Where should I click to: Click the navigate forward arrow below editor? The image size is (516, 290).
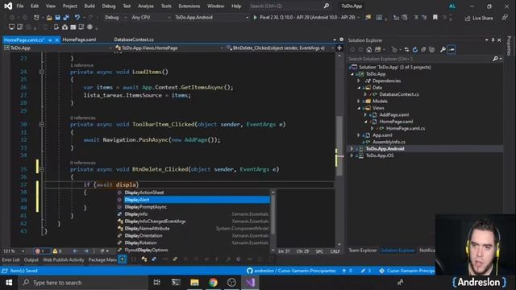tap(86, 251)
